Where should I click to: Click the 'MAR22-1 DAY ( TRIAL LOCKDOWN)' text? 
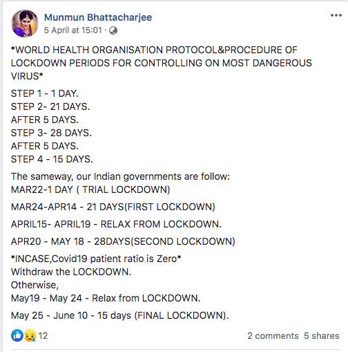90,189
